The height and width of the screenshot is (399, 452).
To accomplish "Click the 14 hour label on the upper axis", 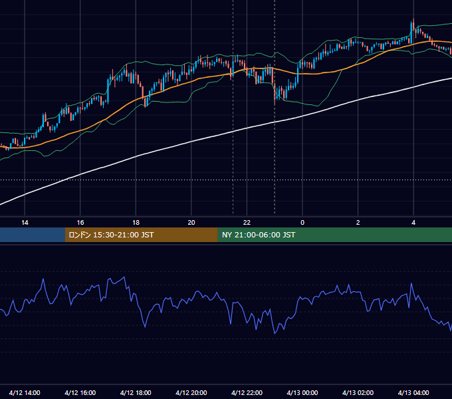I will point(25,223).
